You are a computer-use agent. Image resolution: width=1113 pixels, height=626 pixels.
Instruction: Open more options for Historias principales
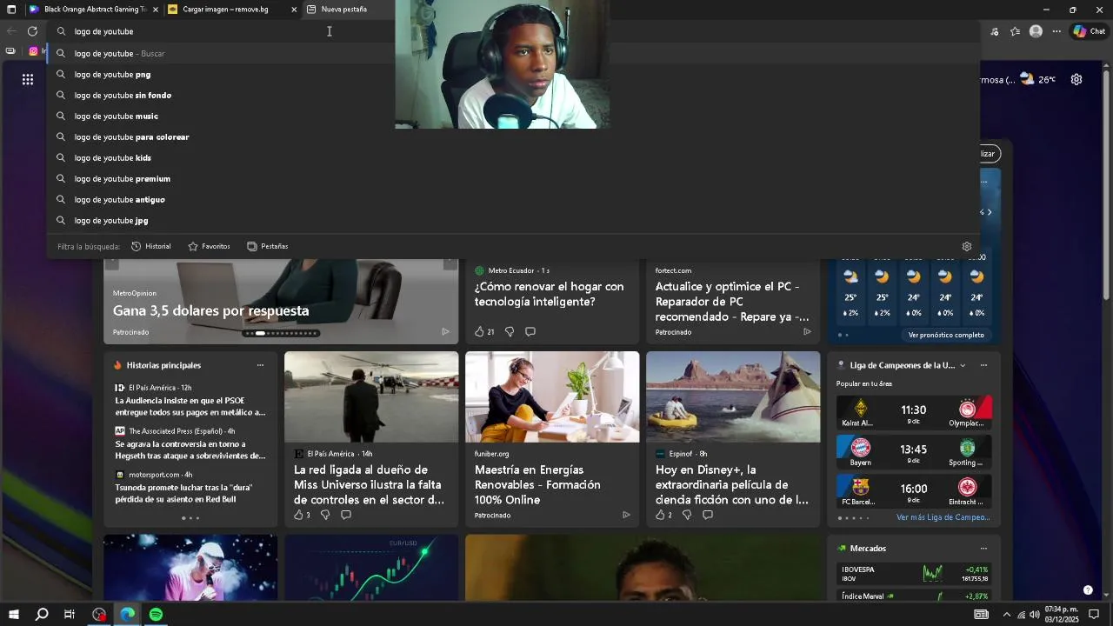coord(260,365)
